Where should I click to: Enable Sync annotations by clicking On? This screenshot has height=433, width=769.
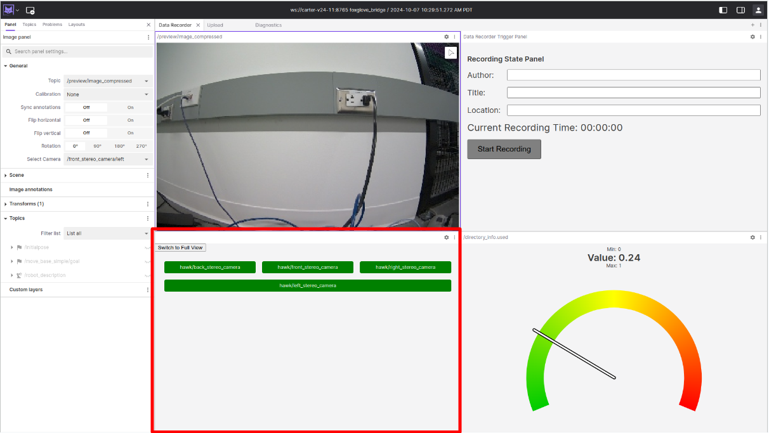point(129,107)
